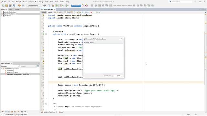This screenshot has width=207, height=116.
Task: Open the Output window from status bar
Action: [x=17, y=115]
